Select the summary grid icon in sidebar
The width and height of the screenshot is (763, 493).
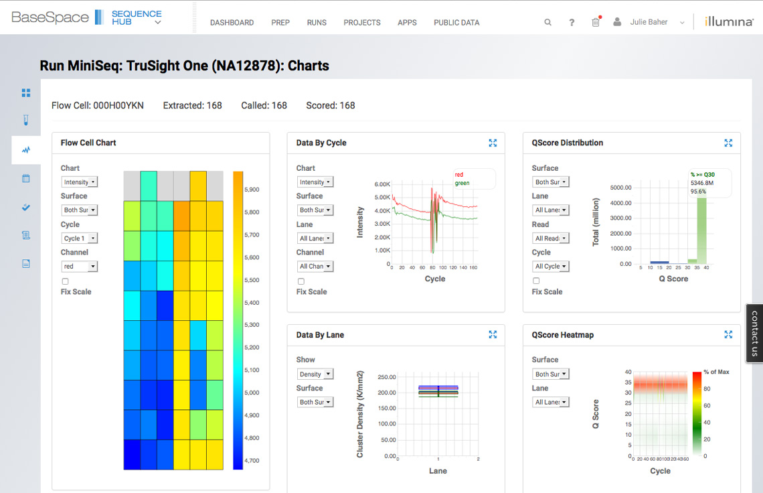coord(26,92)
